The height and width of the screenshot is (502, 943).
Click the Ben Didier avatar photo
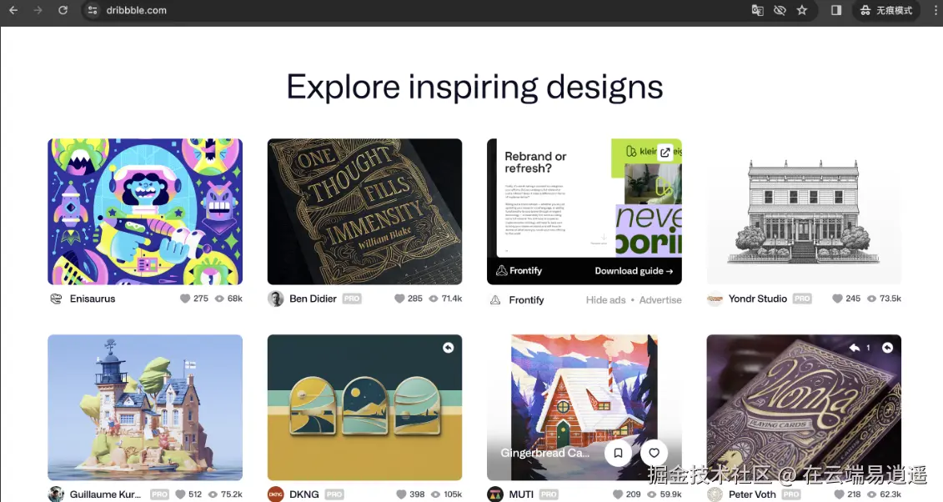tap(275, 299)
